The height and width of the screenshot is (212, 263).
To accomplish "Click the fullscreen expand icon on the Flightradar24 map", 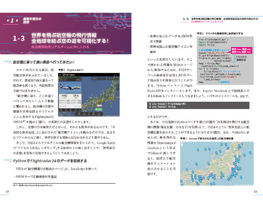I will (118, 94).
